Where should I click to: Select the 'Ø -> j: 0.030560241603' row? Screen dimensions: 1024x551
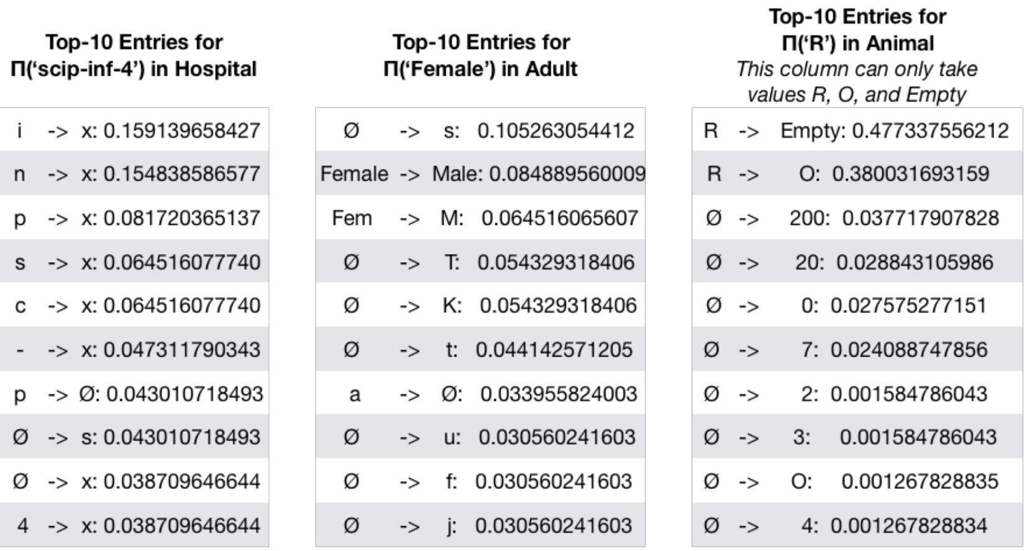coord(481,526)
